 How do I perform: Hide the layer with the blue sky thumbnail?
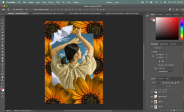(x=152, y=106)
